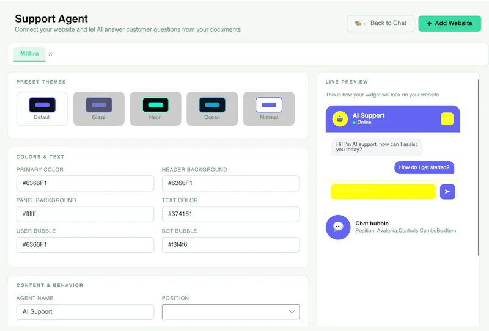
Task: Click the Agent Name input
Action: 85,311
